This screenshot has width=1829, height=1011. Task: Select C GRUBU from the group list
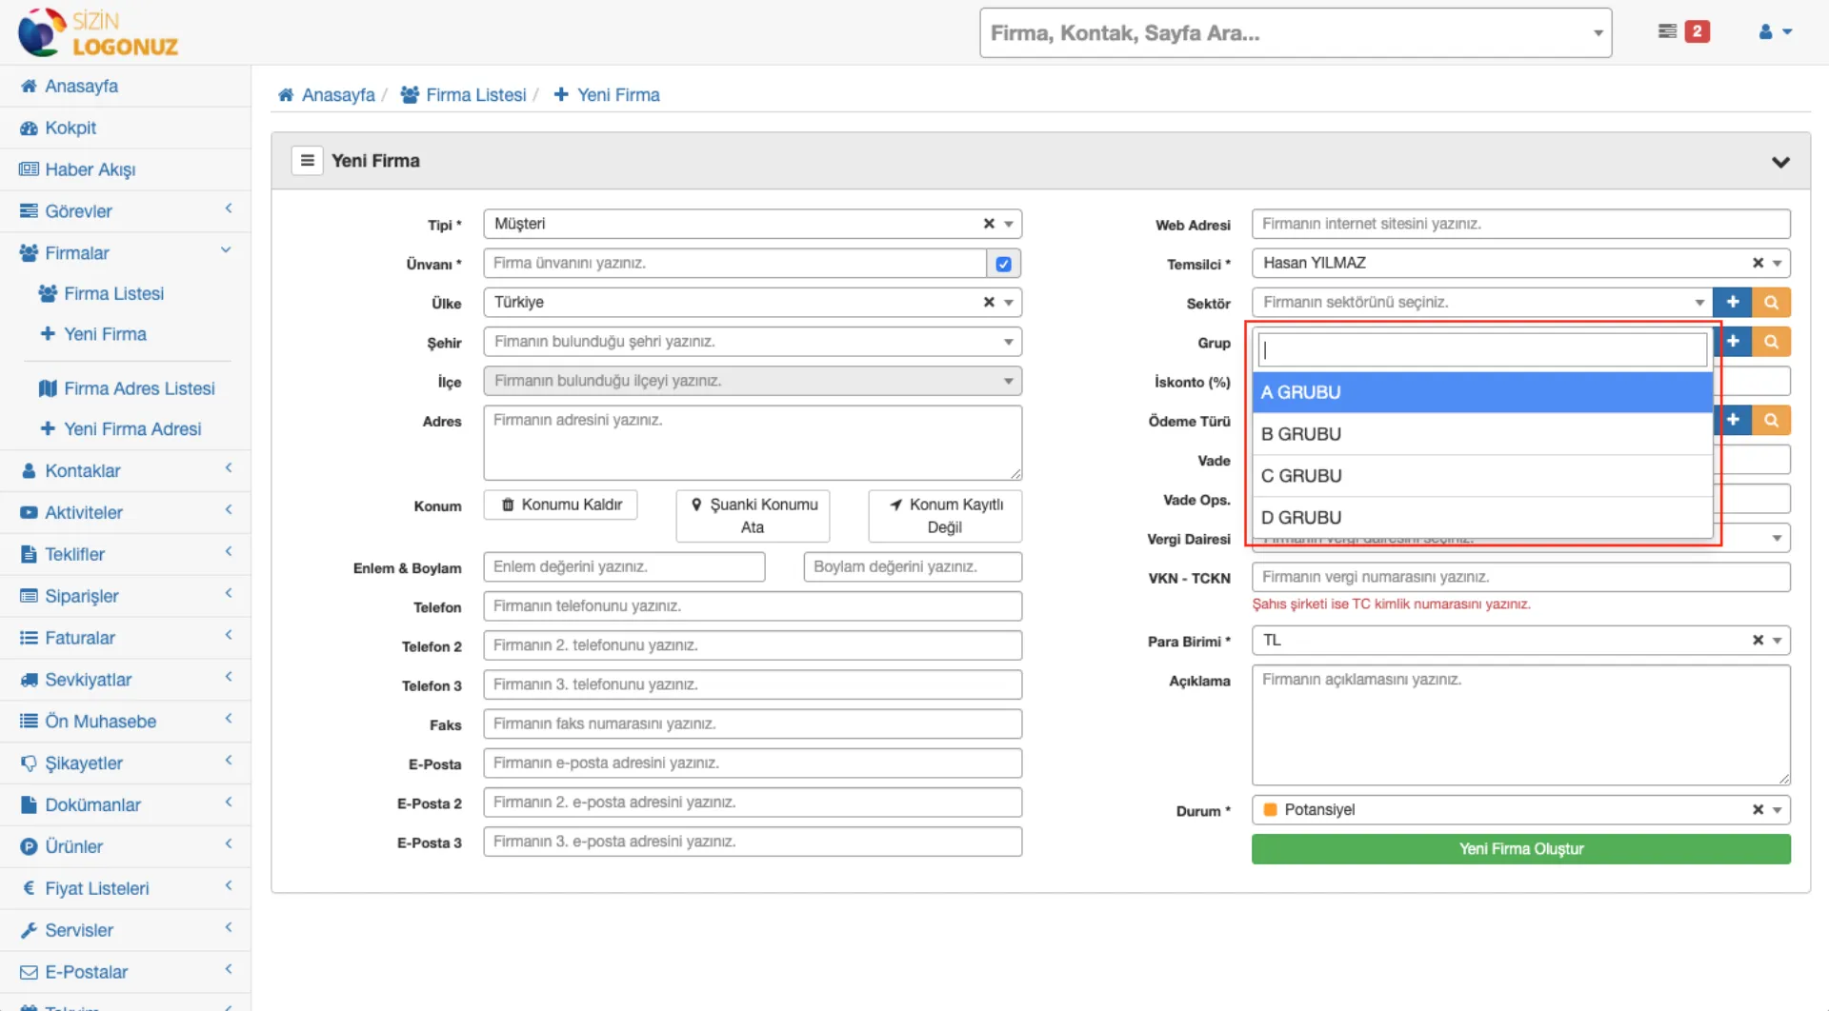(x=1482, y=476)
